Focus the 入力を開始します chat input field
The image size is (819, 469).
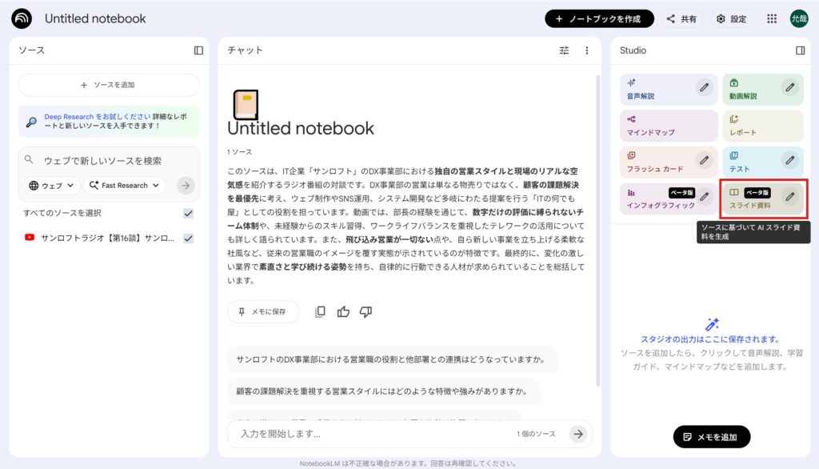[368, 434]
